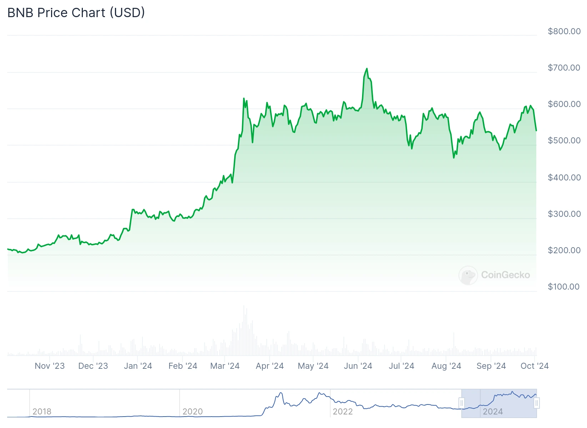Click the $100.00 y-axis label
Screen dimensions: 587x428
click(x=563, y=287)
